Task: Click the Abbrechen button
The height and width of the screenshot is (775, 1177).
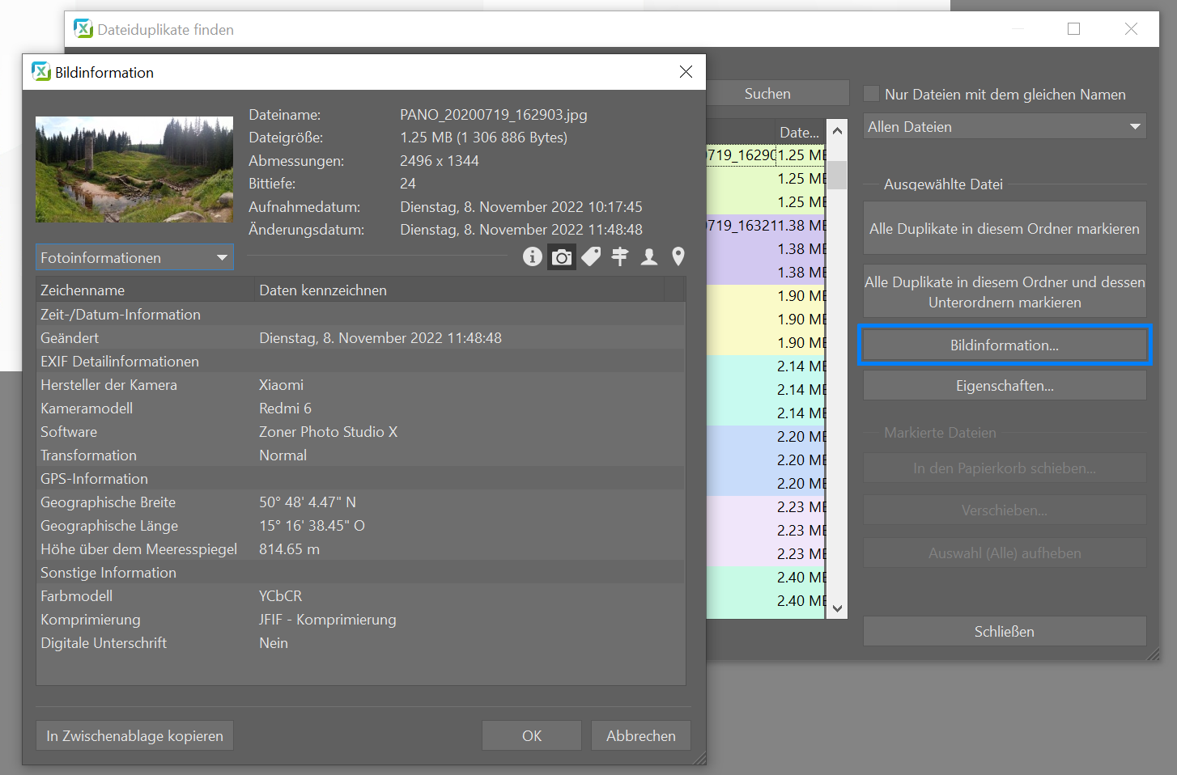Action: (640, 736)
